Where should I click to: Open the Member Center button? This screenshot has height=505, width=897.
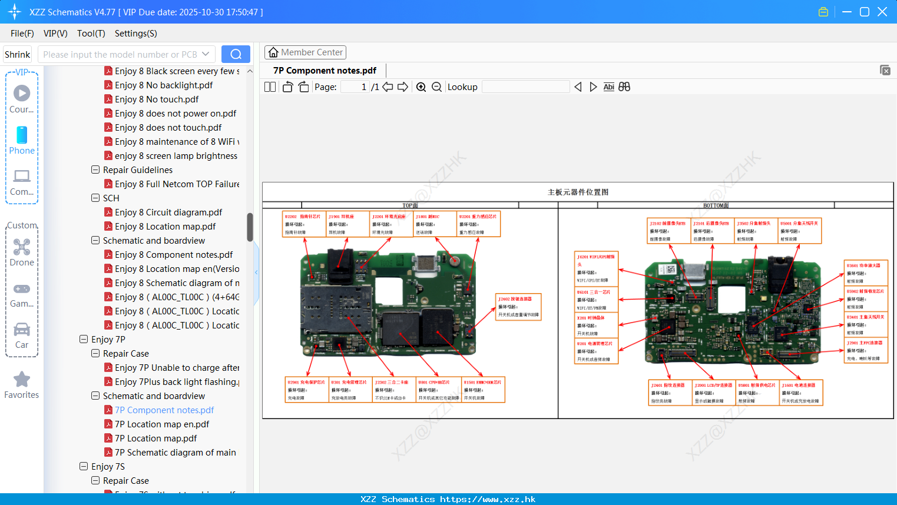[x=305, y=52]
